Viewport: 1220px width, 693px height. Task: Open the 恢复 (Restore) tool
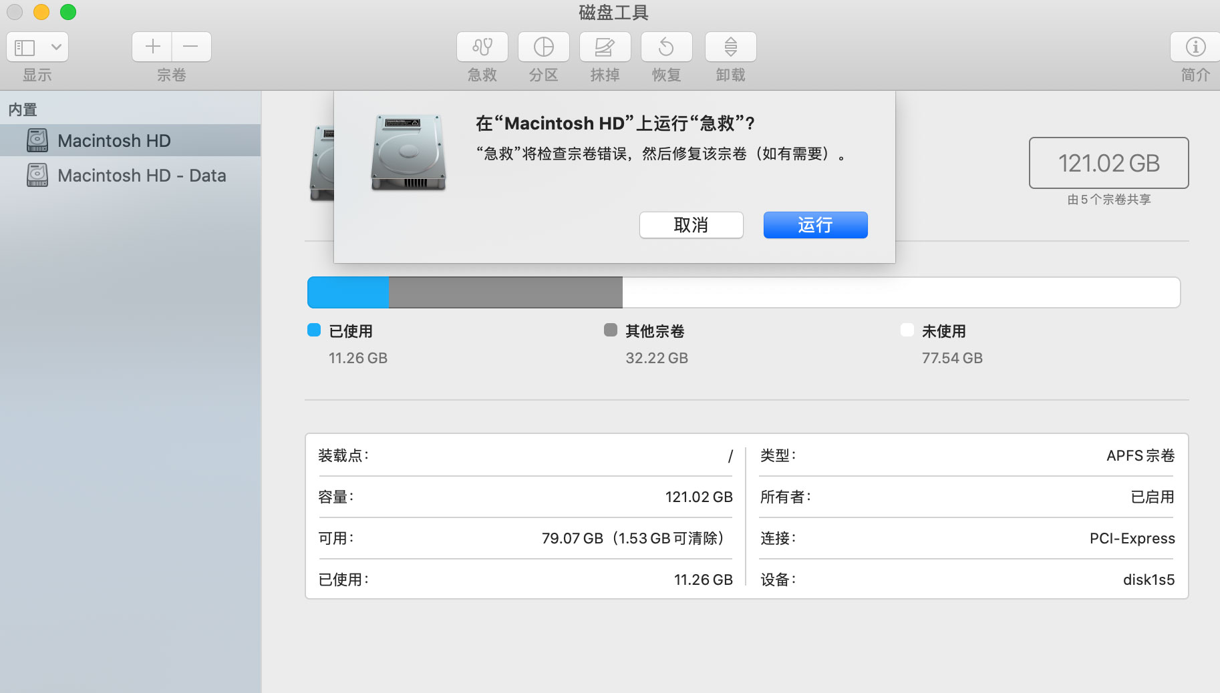[665, 47]
